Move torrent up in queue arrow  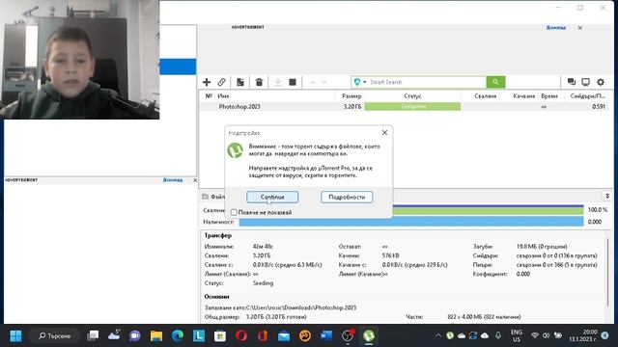point(313,82)
